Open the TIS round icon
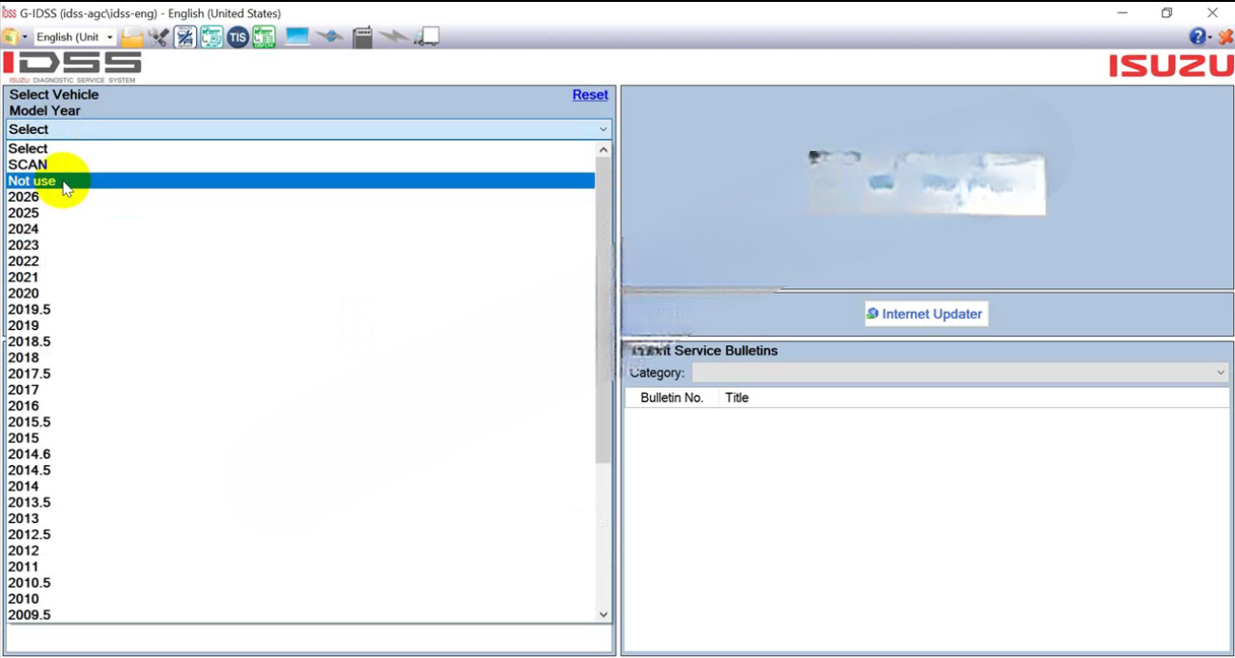The width and height of the screenshot is (1235, 658). point(238,37)
